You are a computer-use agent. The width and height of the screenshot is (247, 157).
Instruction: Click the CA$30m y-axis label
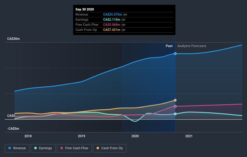(x=14, y=39)
